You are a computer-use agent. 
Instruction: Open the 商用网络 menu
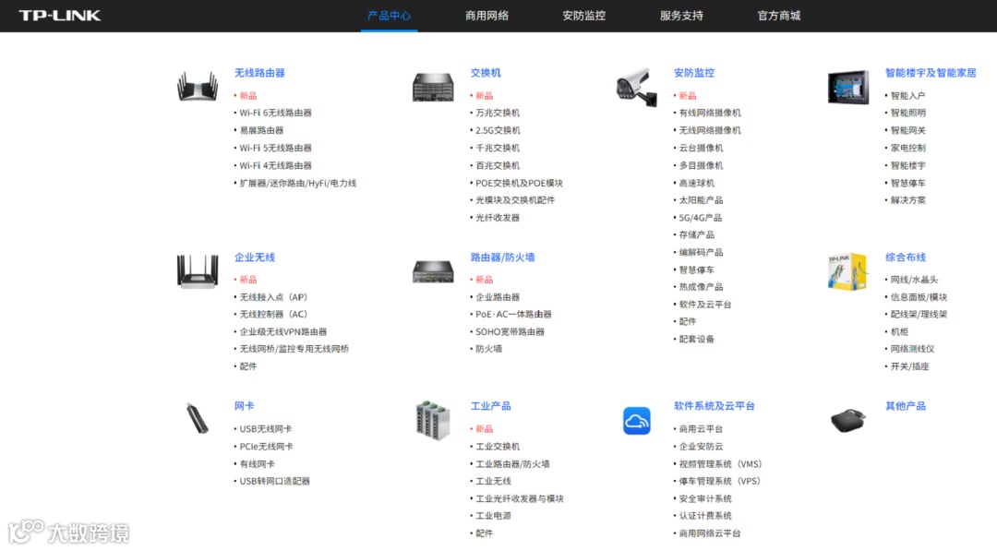[486, 16]
